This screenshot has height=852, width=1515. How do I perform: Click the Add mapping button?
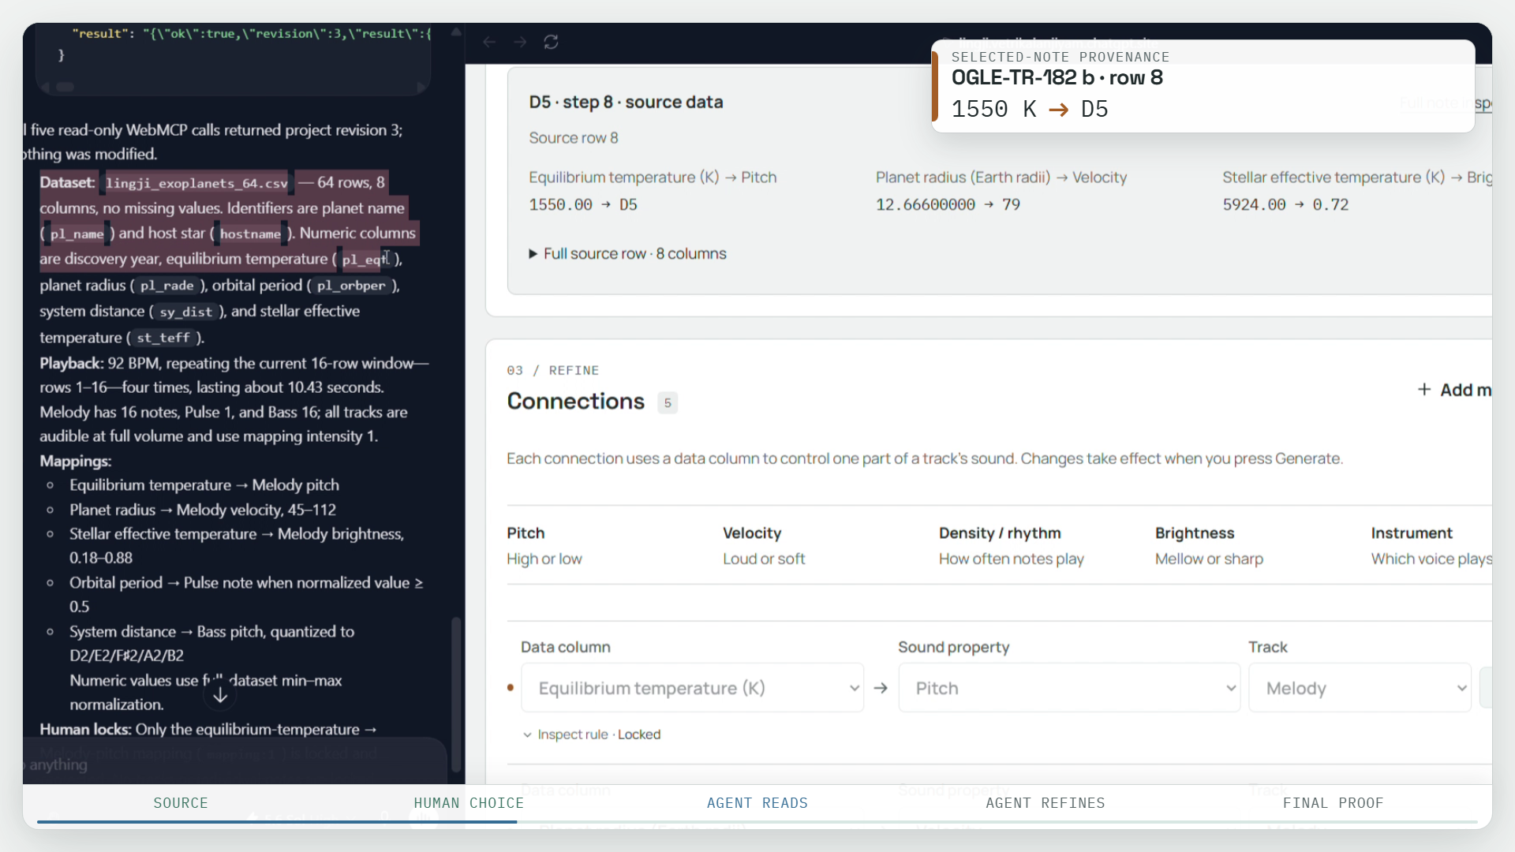(x=1453, y=390)
